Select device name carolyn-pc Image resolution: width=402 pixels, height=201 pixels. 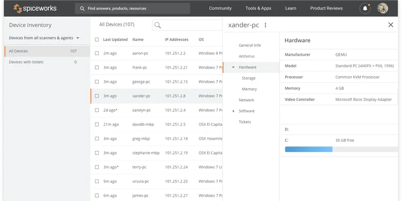click(142, 110)
